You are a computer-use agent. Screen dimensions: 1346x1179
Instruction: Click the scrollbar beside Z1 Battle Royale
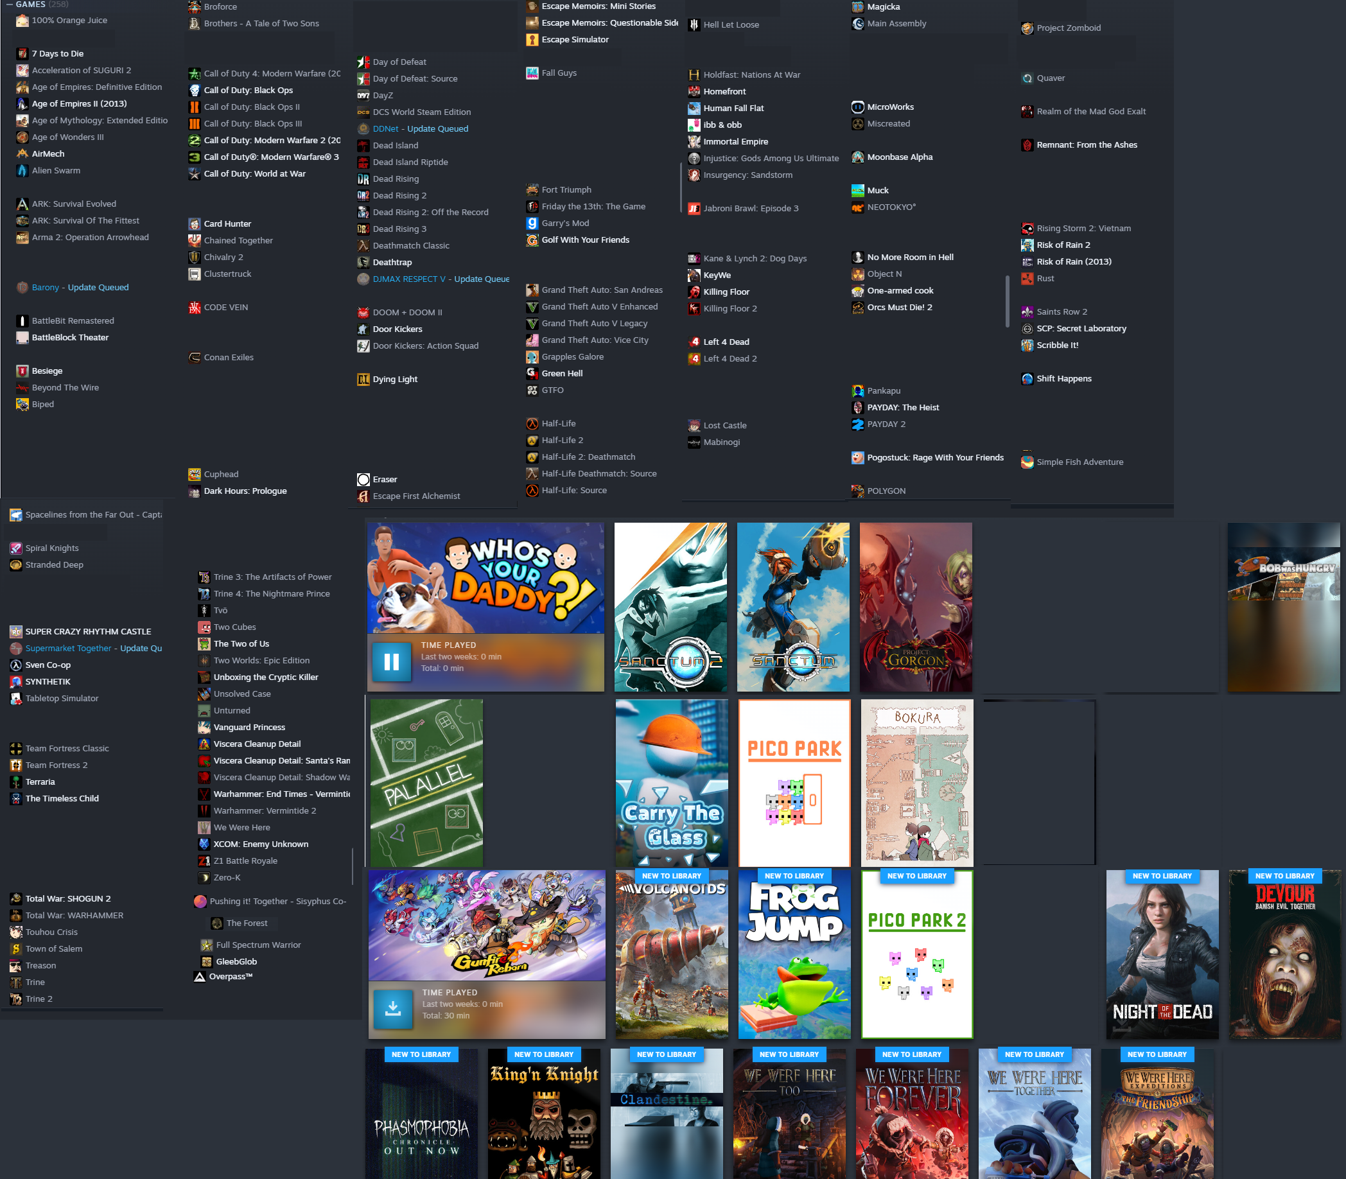point(353,866)
